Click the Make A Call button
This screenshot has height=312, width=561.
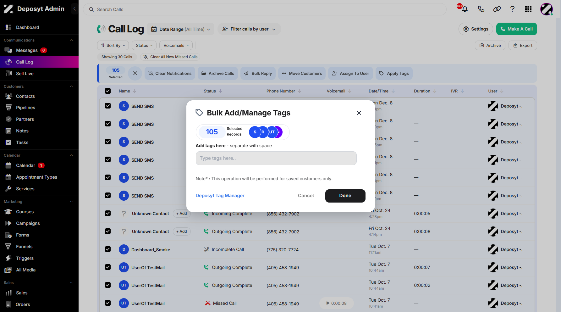click(x=516, y=29)
